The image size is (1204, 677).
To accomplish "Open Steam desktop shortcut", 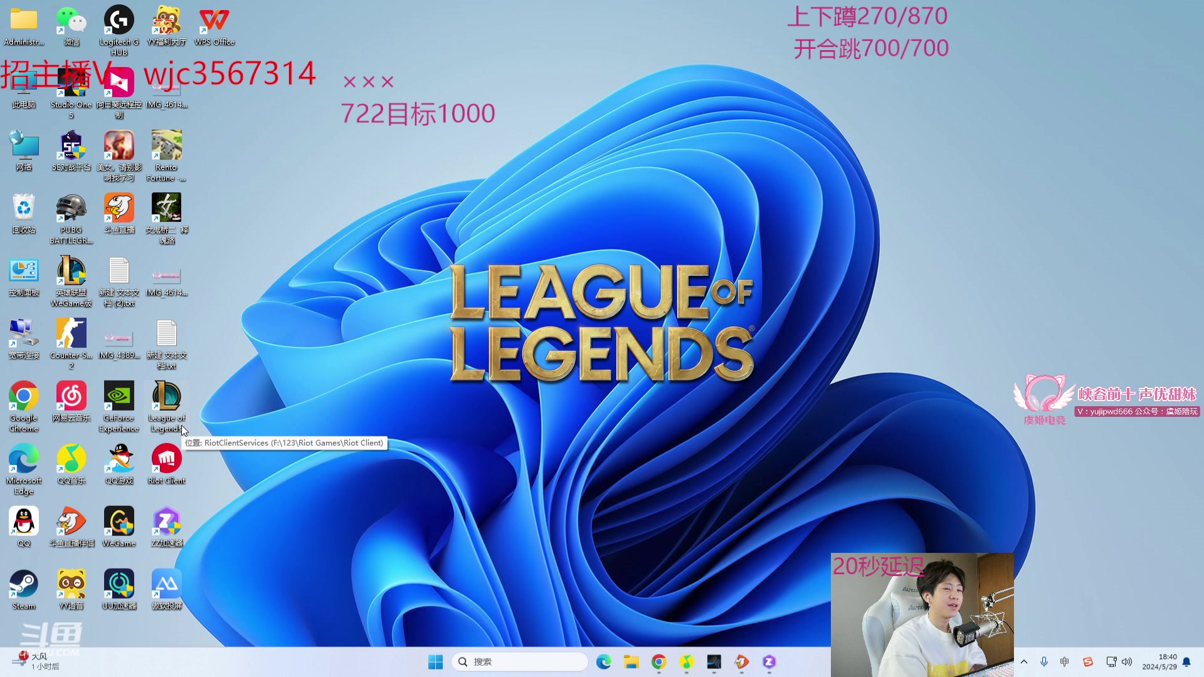I will (24, 589).
